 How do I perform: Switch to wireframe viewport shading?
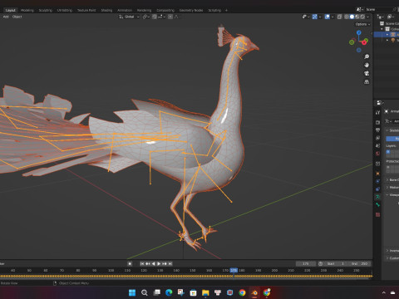pos(347,17)
